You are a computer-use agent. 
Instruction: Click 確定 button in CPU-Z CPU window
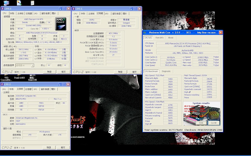pos(64,72)
